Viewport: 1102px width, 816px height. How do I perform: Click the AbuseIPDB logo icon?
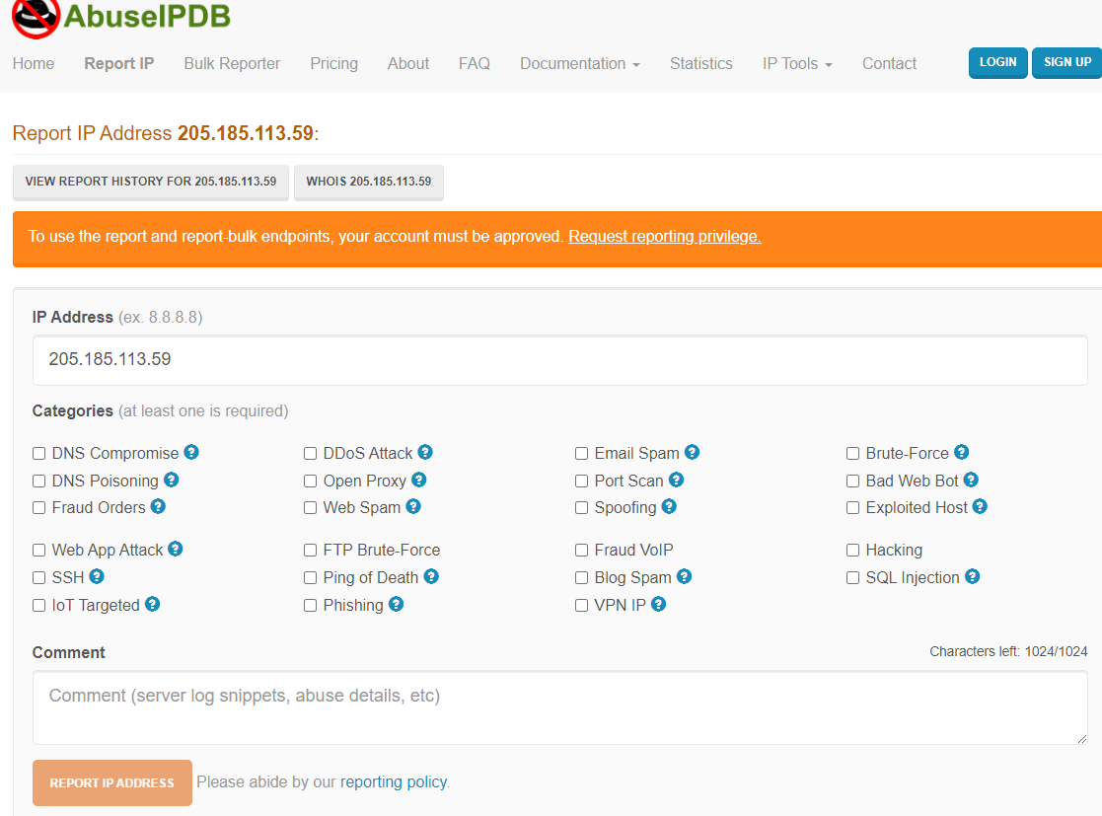click(36, 18)
